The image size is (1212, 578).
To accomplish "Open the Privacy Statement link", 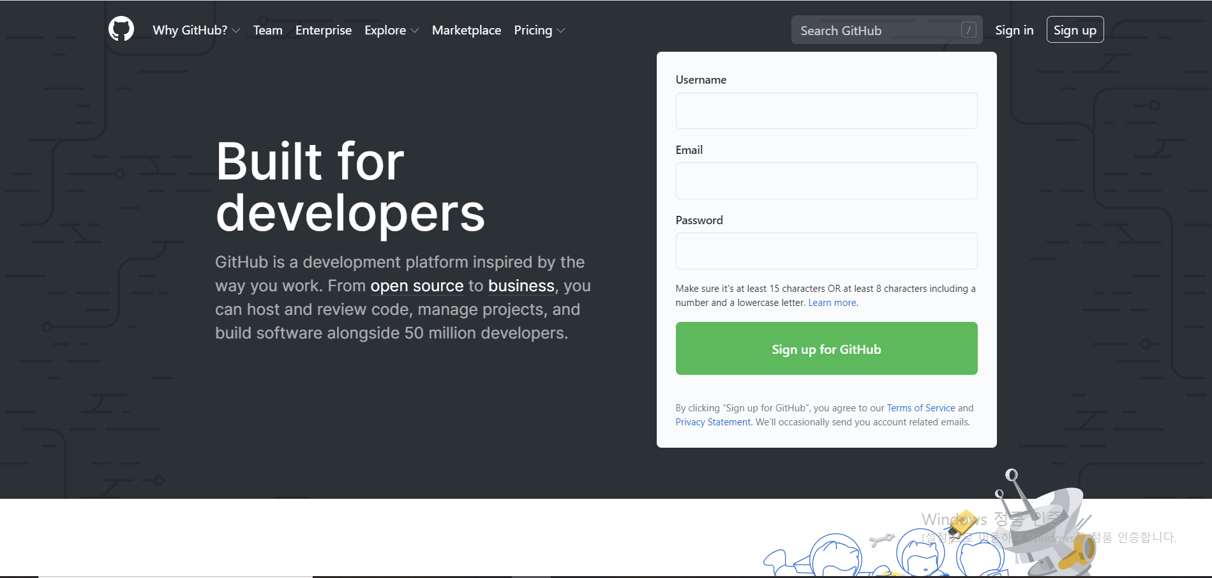I will [x=713, y=422].
